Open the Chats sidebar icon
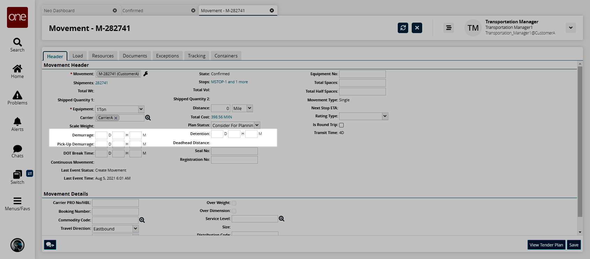Image resolution: width=590 pixels, height=259 pixels. pos(17,149)
